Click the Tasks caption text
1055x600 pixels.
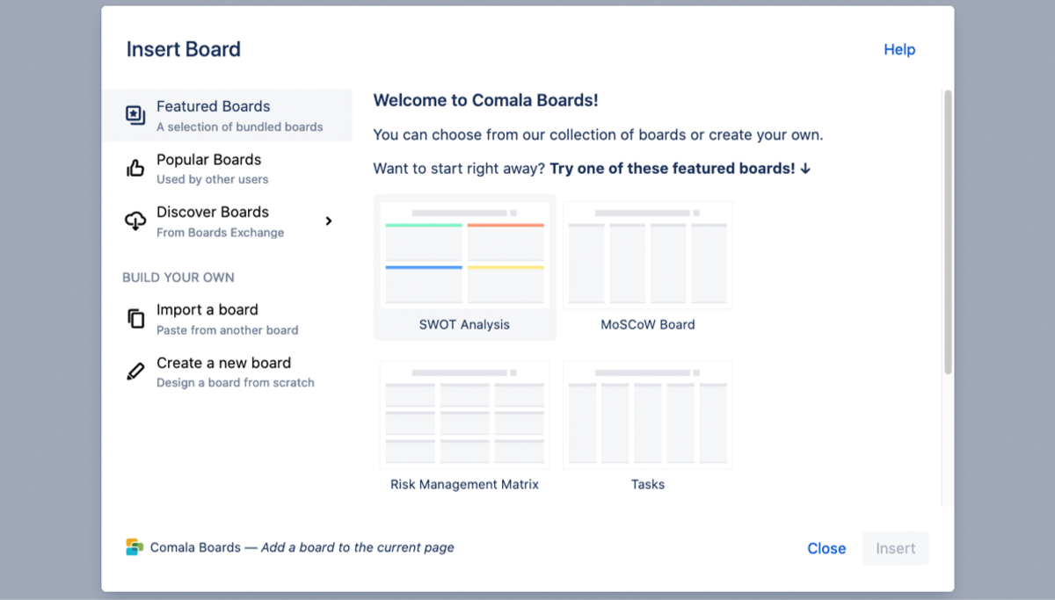tap(648, 485)
